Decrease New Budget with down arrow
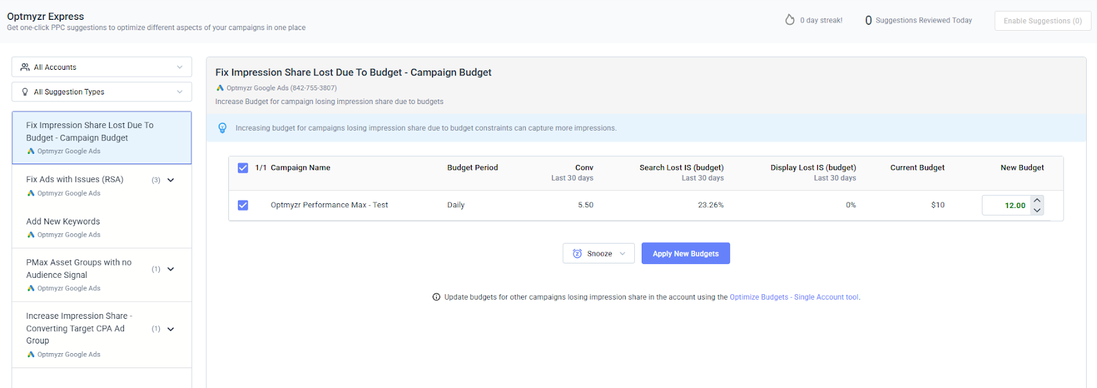The height and width of the screenshot is (388, 1097). 1037,210
